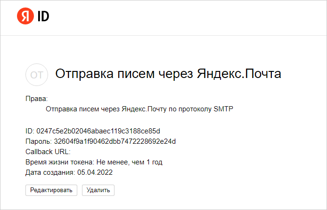Viewport: 327px width, 210px height.
Task: Click the Callback URL label
Action: (48, 152)
